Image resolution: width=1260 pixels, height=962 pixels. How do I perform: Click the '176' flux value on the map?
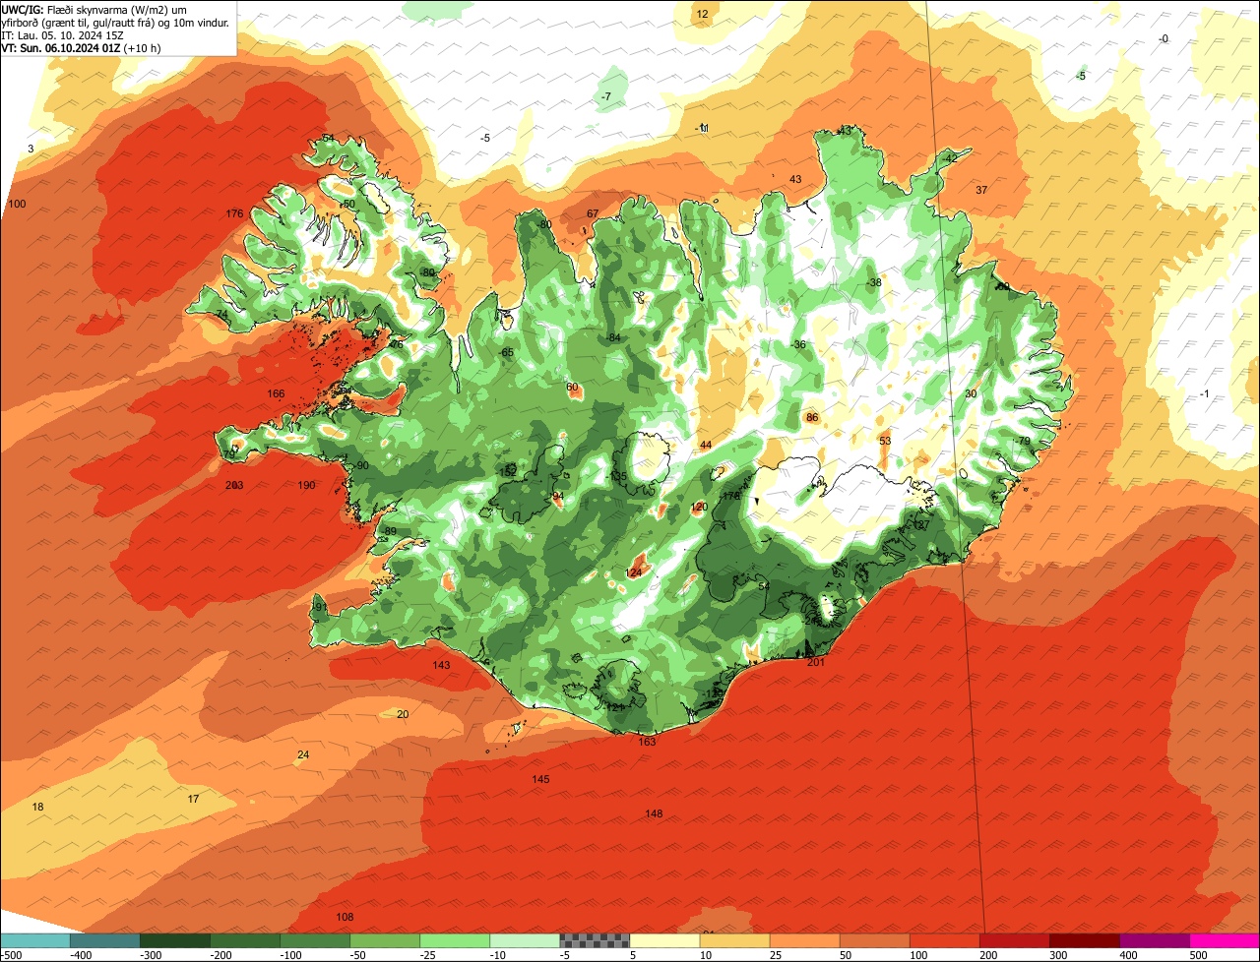(234, 213)
